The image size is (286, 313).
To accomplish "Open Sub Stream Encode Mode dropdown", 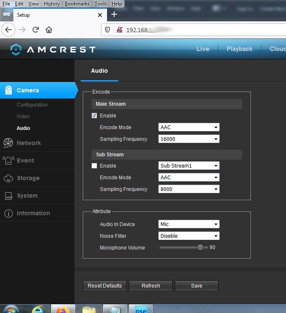I will click(189, 177).
